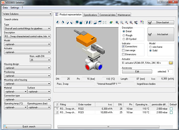Switch to right side view cube icon
The height and width of the screenshot is (130, 179).
(x=86, y=23)
